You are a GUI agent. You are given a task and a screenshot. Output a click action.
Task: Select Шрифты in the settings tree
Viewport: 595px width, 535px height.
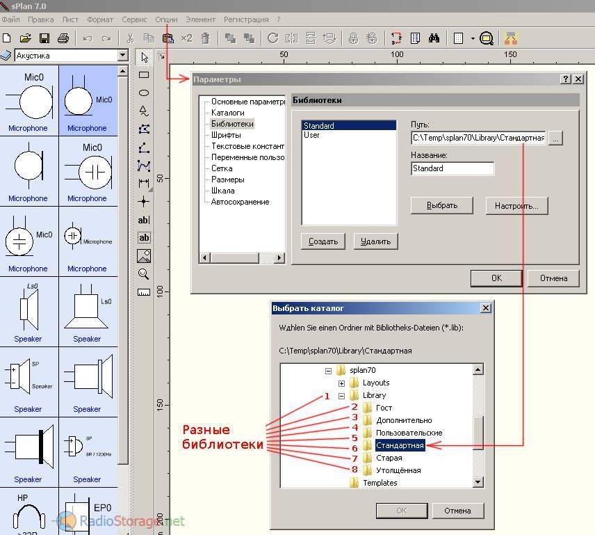pyautogui.click(x=226, y=135)
